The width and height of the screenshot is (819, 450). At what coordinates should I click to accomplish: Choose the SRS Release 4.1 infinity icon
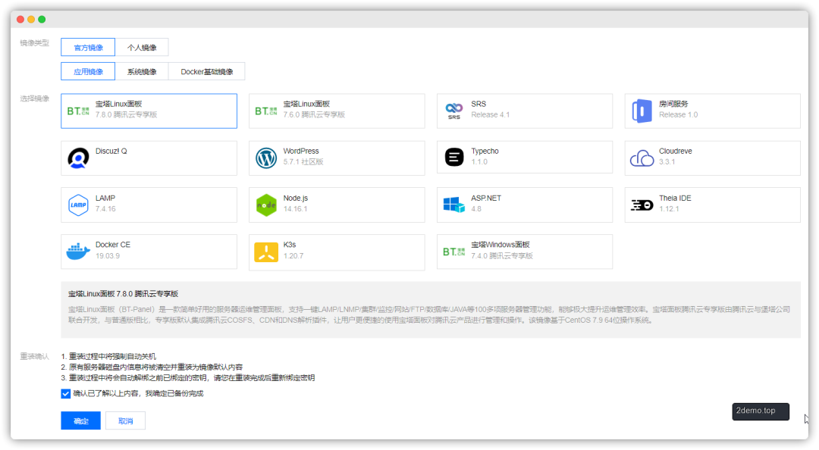454,111
